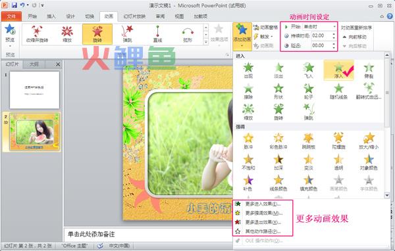Increase 持续时间 duration with up spinner

[334, 34]
